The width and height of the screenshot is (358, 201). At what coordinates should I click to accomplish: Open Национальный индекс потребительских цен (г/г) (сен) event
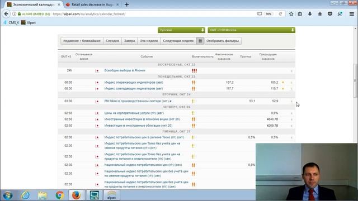click(x=143, y=165)
